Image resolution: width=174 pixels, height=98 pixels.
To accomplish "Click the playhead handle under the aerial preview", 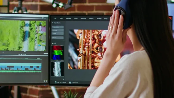I will (25, 52).
